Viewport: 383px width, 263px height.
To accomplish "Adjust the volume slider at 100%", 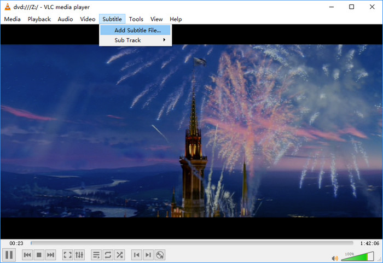I will (x=357, y=256).
